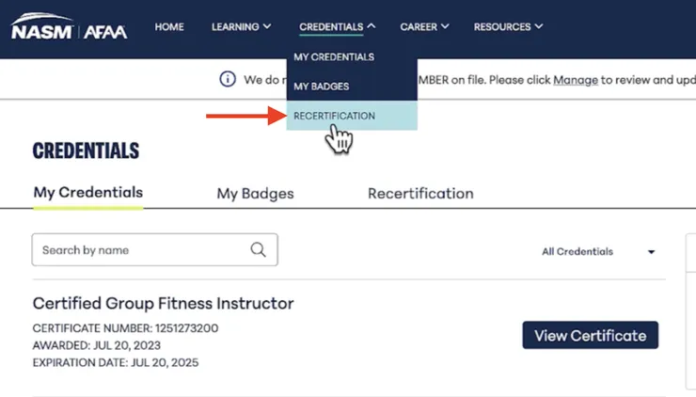Choose My Badges in dropdown menu
The width and height of the screenshot is (696, 397).
tap(322, 87)
